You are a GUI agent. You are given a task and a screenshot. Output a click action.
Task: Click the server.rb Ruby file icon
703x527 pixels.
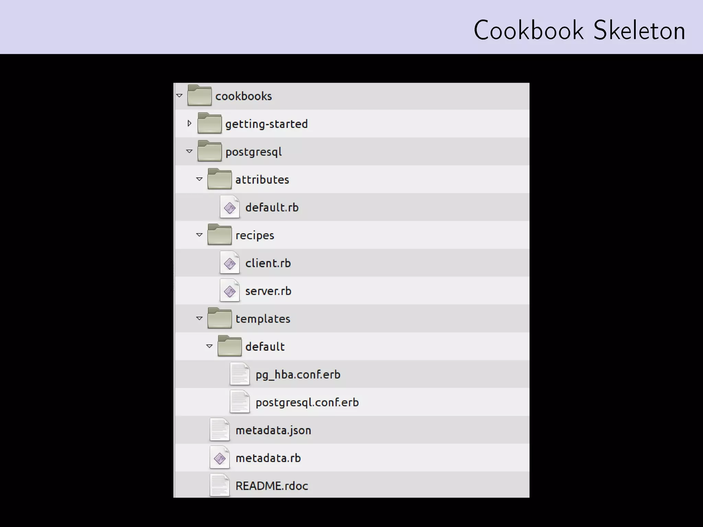pyautogui.click(x=230, y=291)
